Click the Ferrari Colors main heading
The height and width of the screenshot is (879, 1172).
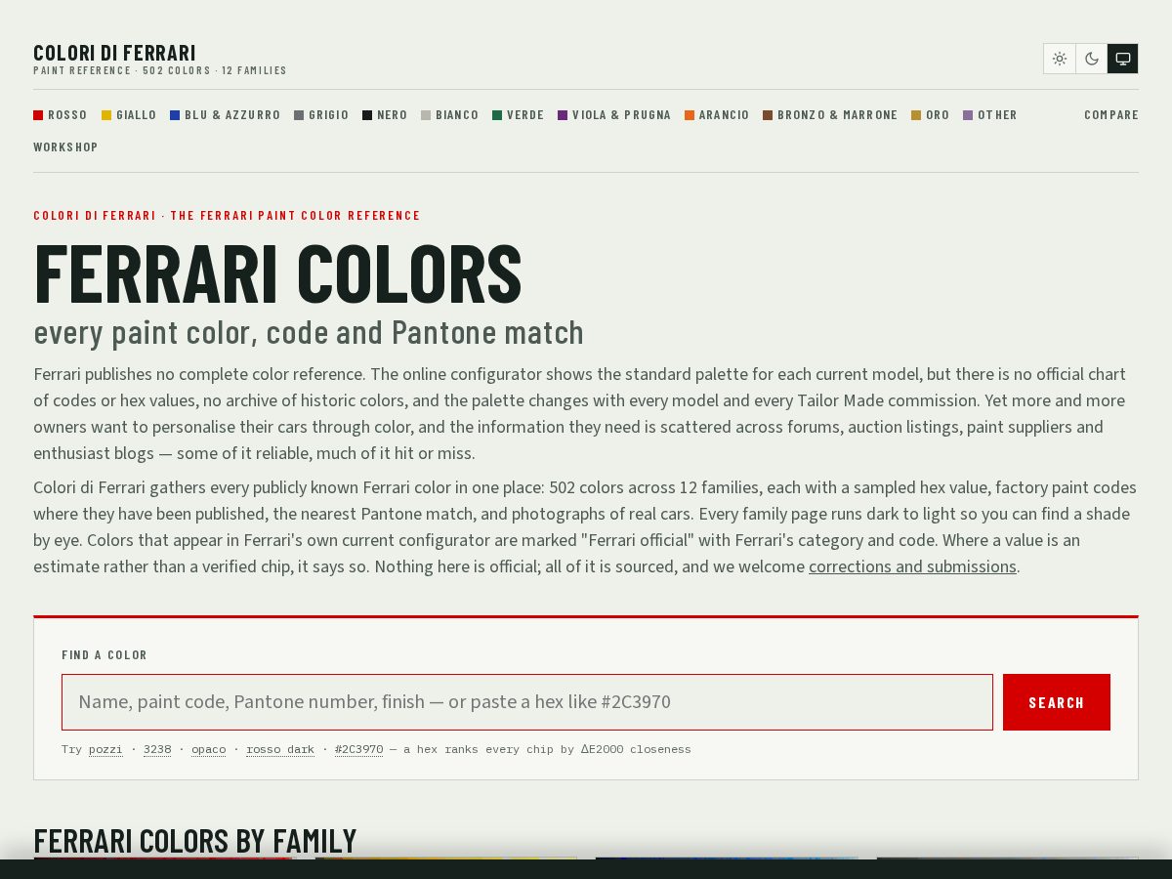click(278, 273)
